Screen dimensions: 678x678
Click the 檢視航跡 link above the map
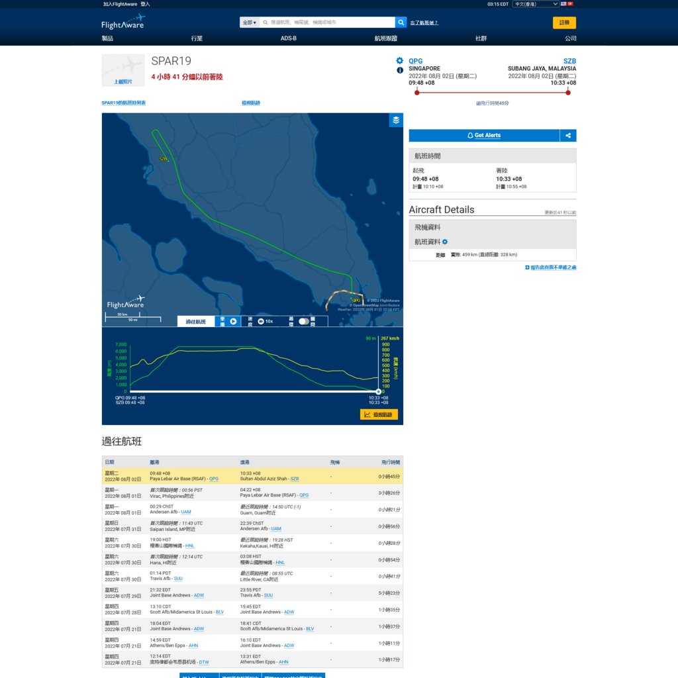coord(251,103)
